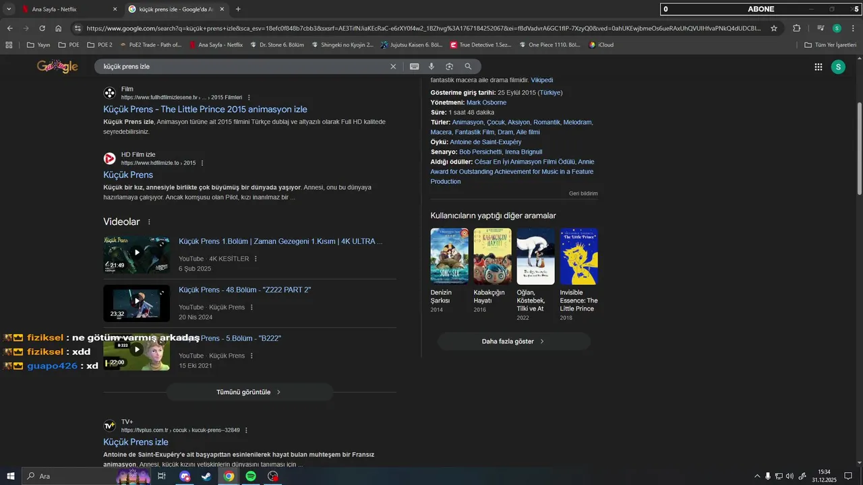Play Küçük Prens 1.Bölüm video thumbnail

pyautogui.click(x=136, y=255)
